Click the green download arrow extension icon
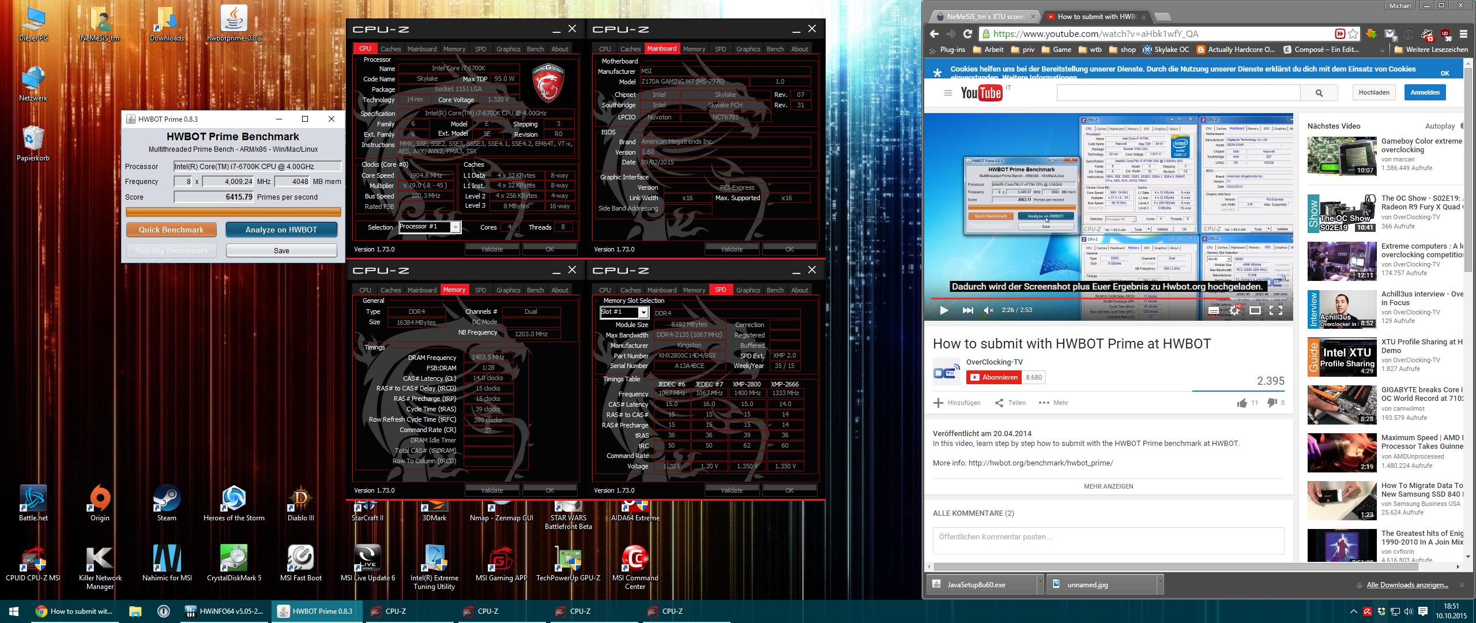1476x623 pixels. coord(1371,34)
